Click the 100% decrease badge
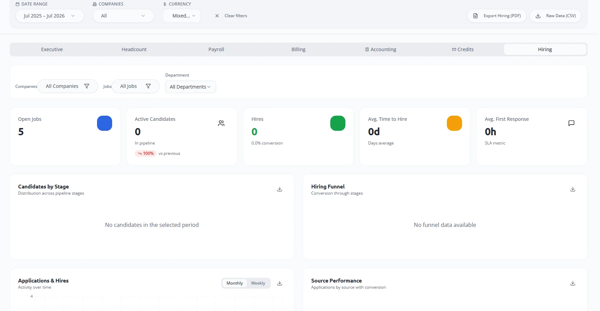The image size is (600, 311). click(146, 153)
